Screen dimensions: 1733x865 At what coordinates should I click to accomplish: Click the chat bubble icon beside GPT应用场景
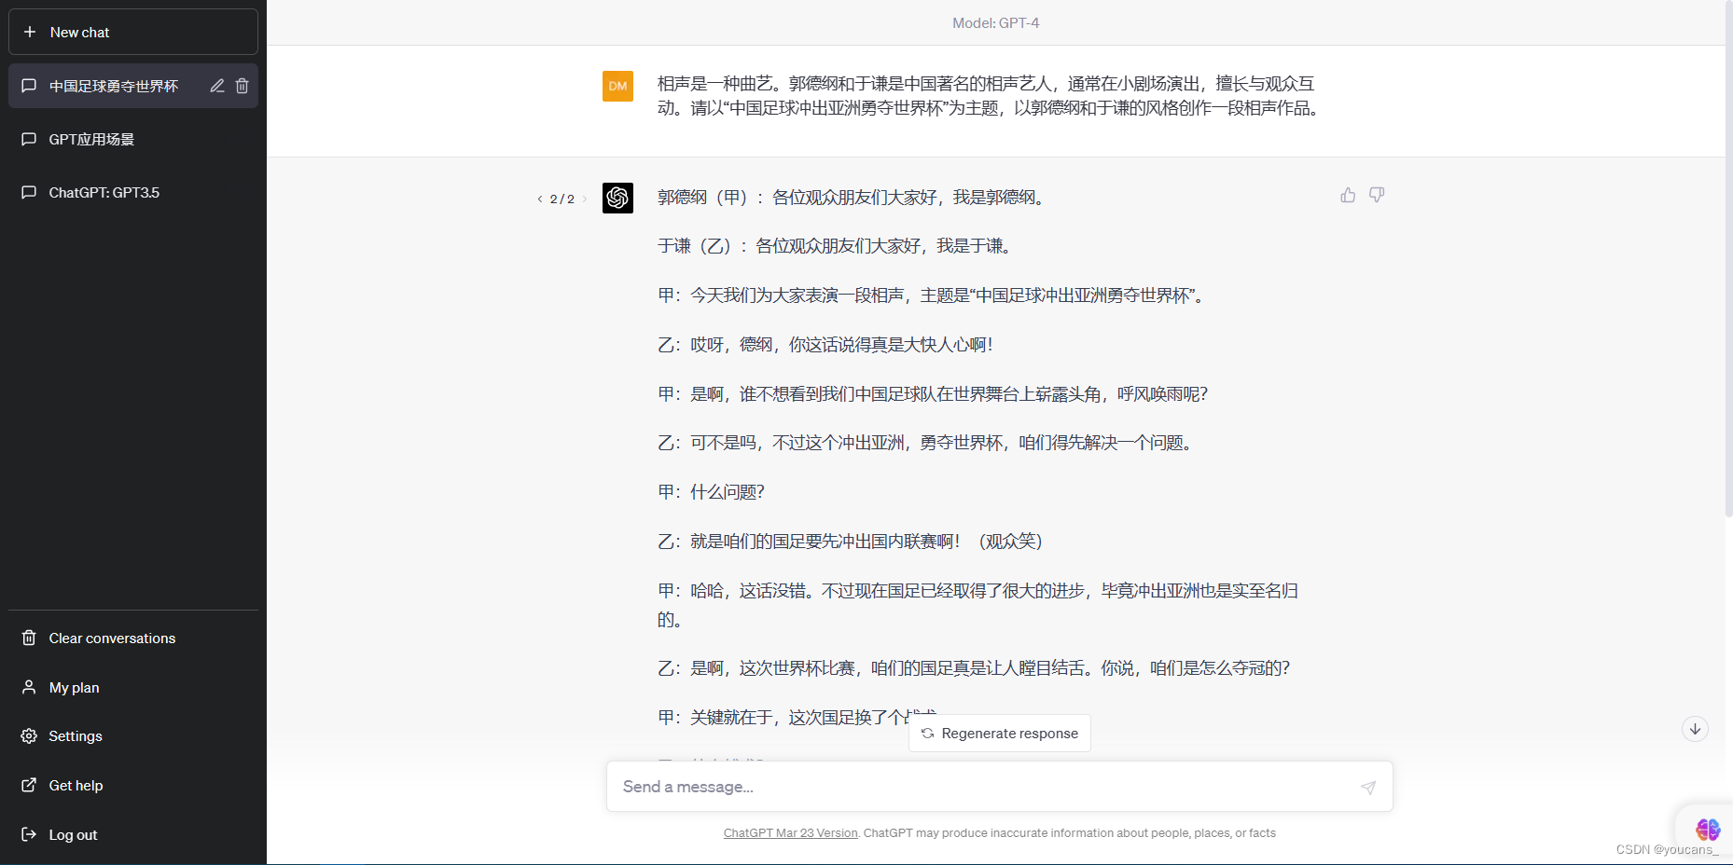[29, 139]
